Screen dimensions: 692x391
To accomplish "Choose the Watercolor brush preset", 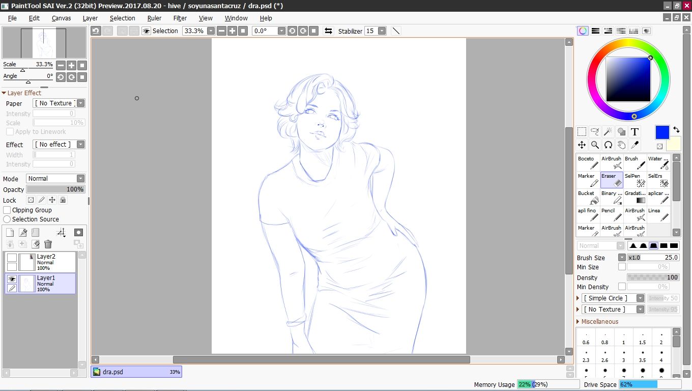I will (x=658, y=163).
